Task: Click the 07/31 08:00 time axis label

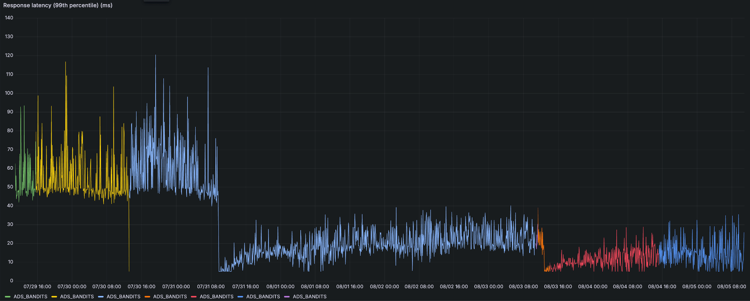Action: pos(211,287)
